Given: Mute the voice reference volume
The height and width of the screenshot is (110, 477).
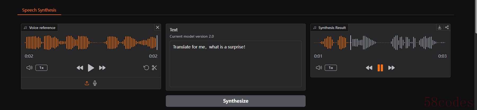Looking at the screenshot, I should pos(29,68).
